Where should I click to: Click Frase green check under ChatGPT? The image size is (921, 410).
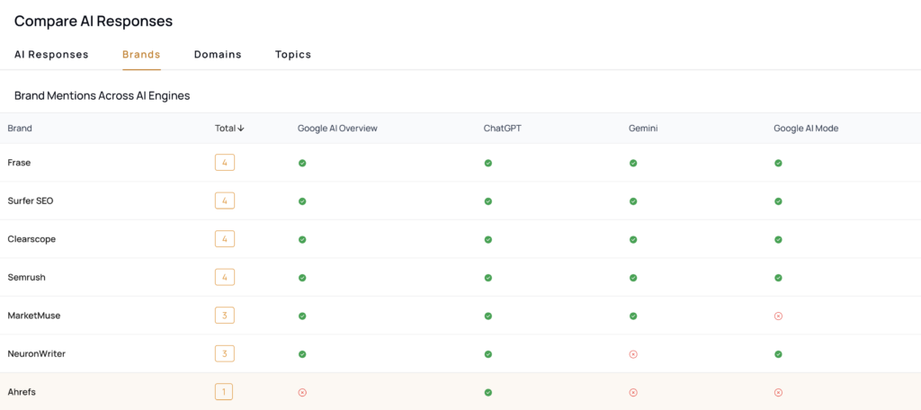pyautogui.click(x=488, y=164)
